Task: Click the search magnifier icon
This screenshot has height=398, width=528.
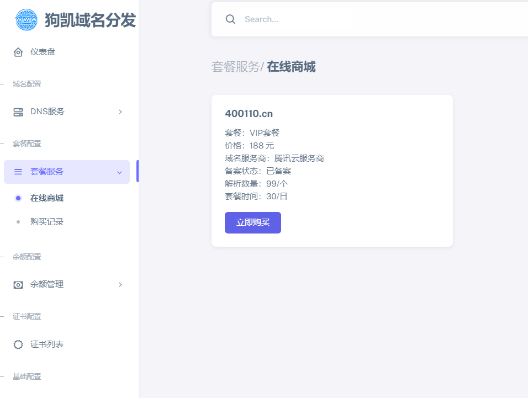Action: pos(230,19)
